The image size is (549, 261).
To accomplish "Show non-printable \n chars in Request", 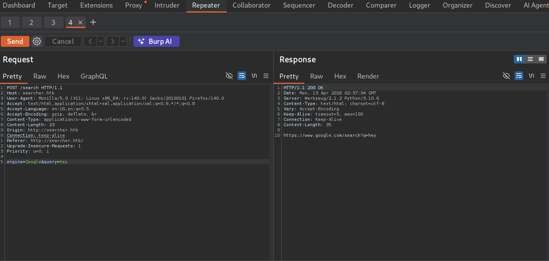I will tap(254, 76).
